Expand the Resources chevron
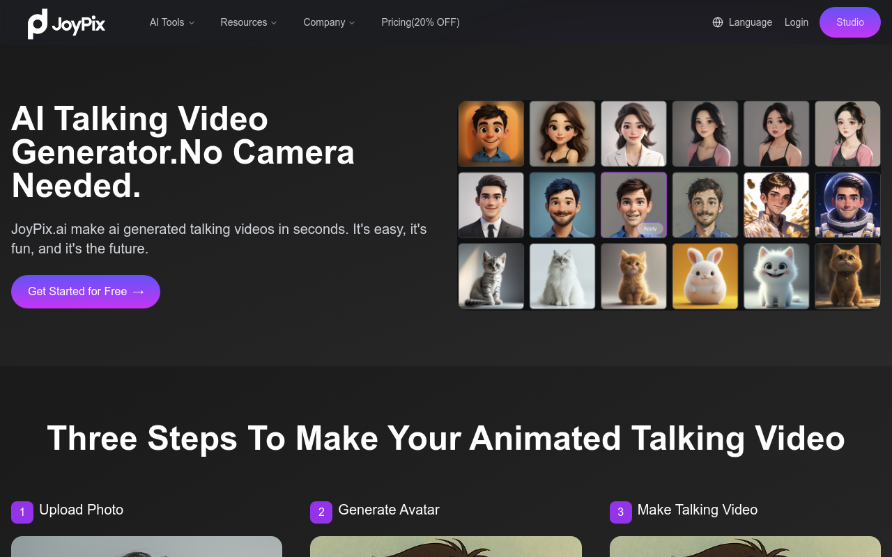The height and width of the screenshot is (557, 892). point(274,23)
